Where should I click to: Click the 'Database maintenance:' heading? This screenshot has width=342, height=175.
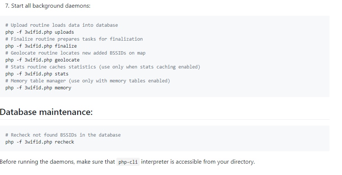46,112
